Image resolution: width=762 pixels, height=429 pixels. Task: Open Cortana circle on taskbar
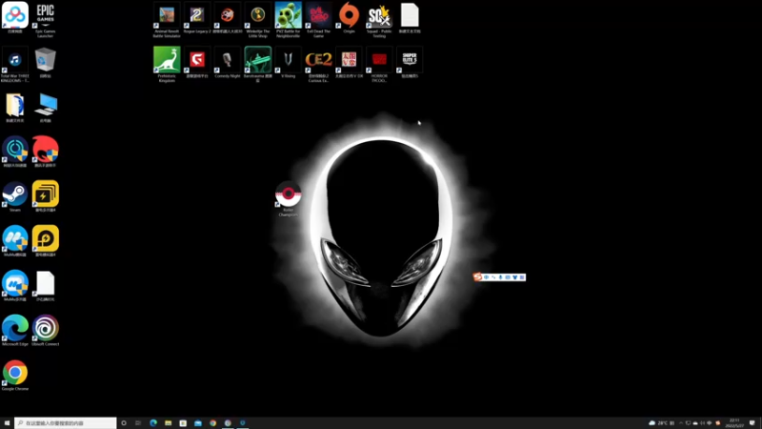pyautogui.click(x=124, y=423)
